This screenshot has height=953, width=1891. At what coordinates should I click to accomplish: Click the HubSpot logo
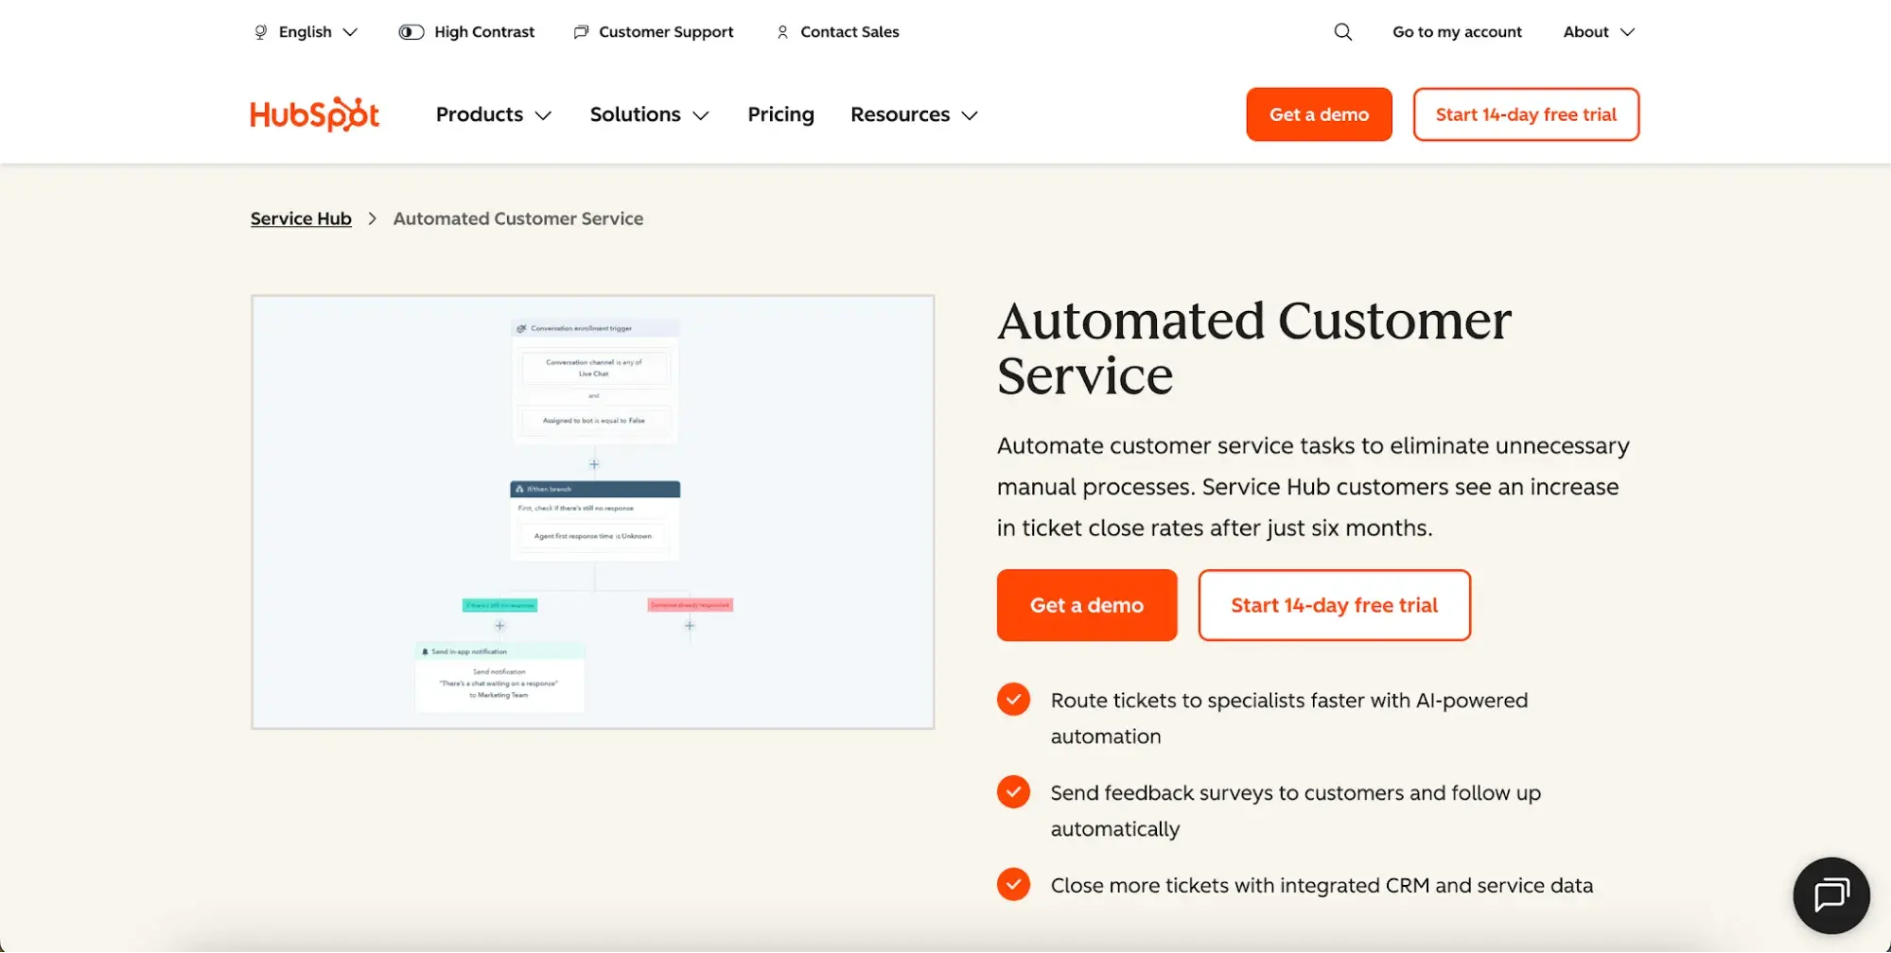pyautogui.click(x=314, y=114)
